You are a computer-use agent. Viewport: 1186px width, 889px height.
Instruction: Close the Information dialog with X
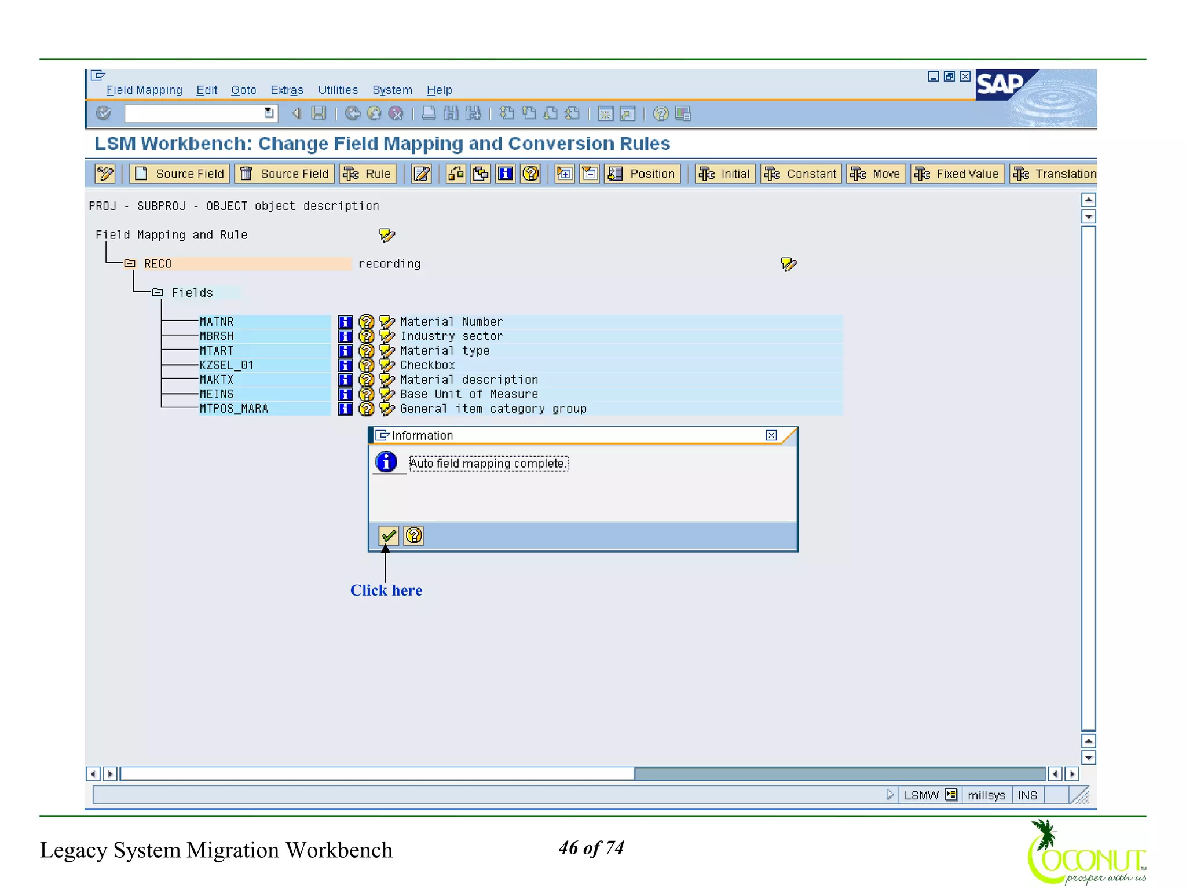click(771, 435)
